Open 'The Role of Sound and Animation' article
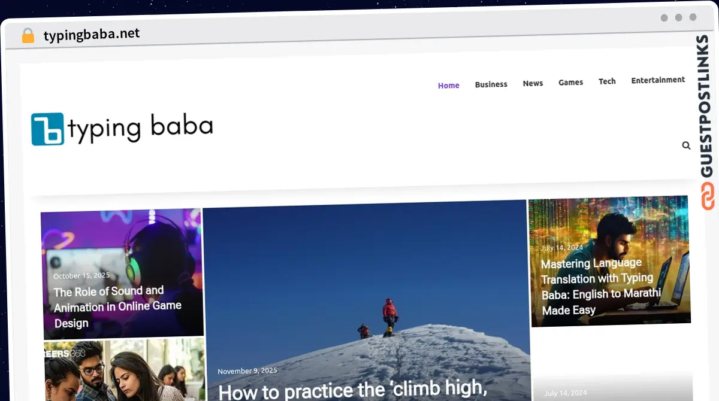 117,307
